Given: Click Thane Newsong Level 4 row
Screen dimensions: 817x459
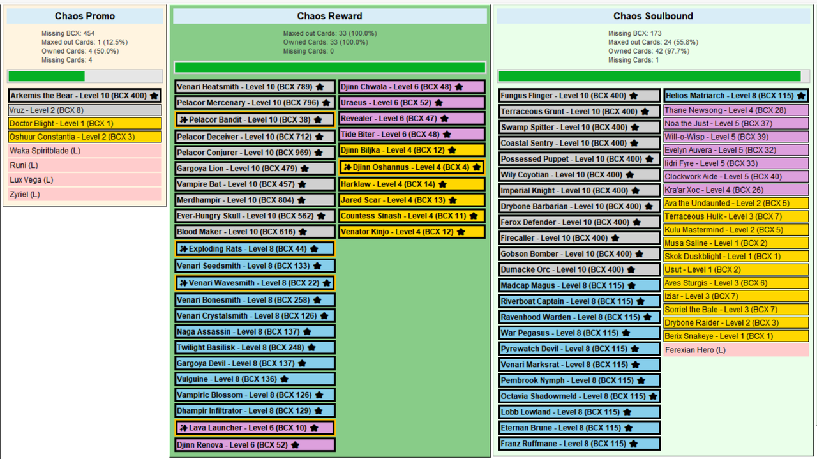Looking at the screenshot, I should coord(736,110).
